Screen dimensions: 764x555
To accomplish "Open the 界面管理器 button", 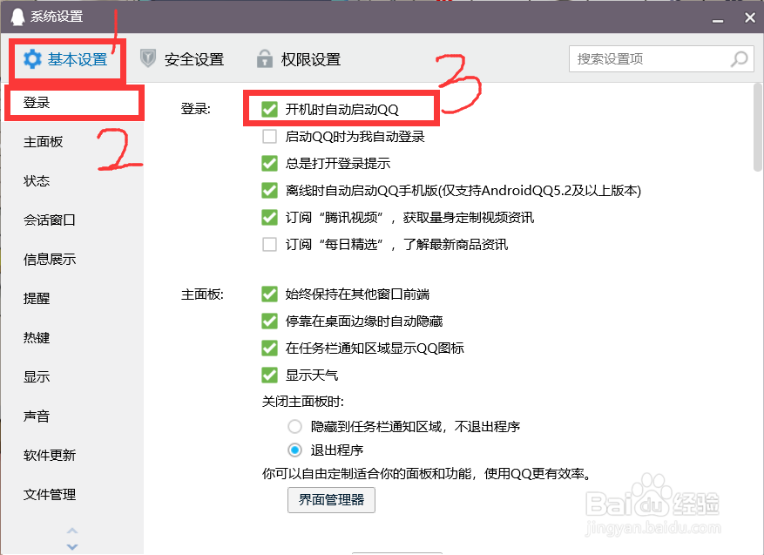I will click(331, 500).
